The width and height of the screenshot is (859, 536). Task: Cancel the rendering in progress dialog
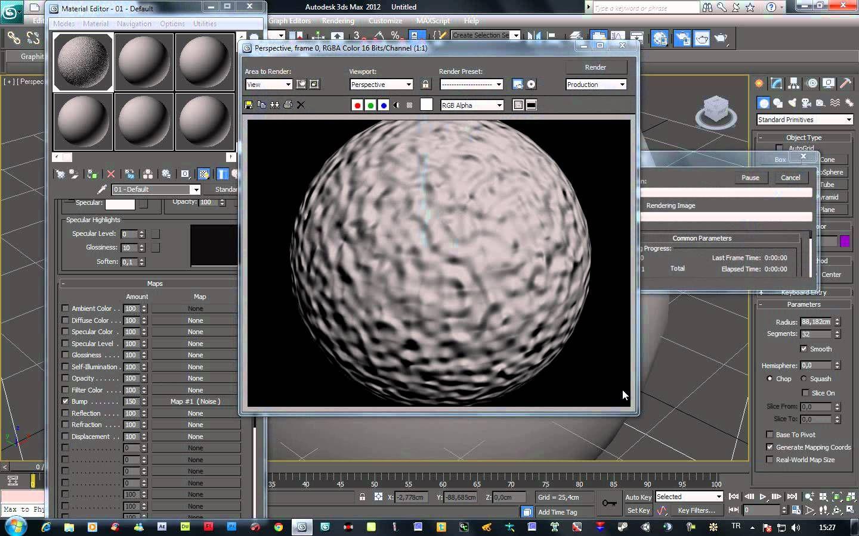click(x=791, y=177)
